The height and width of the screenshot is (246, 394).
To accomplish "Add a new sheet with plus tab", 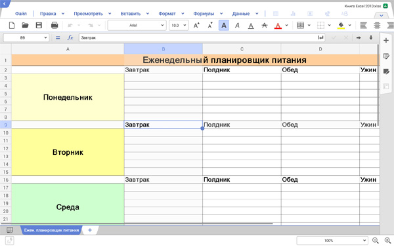I will [x=90, y=230].
